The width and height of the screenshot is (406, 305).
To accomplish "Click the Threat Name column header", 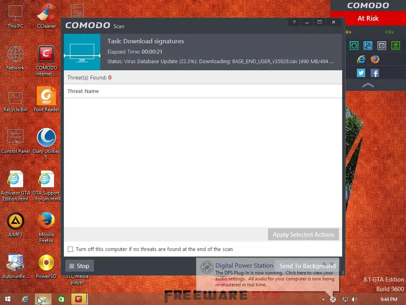I will [x=83, y=91].
